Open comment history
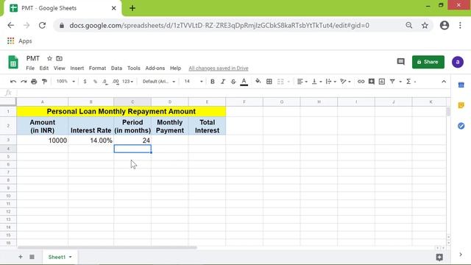This screenshot has height=265, width=471. [400, 62]
